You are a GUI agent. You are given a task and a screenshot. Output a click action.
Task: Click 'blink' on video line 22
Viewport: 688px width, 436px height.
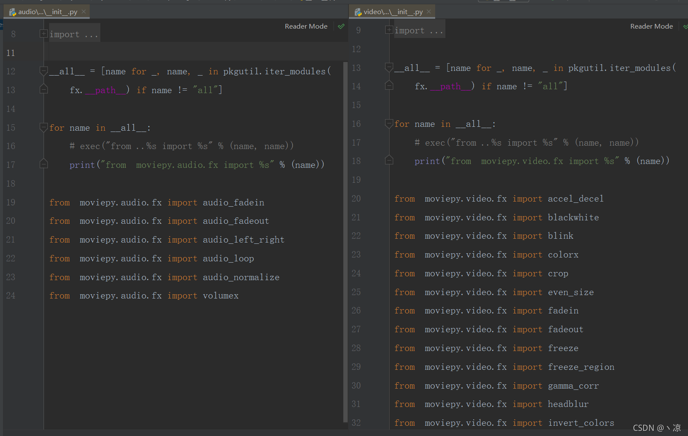point(561,236)
